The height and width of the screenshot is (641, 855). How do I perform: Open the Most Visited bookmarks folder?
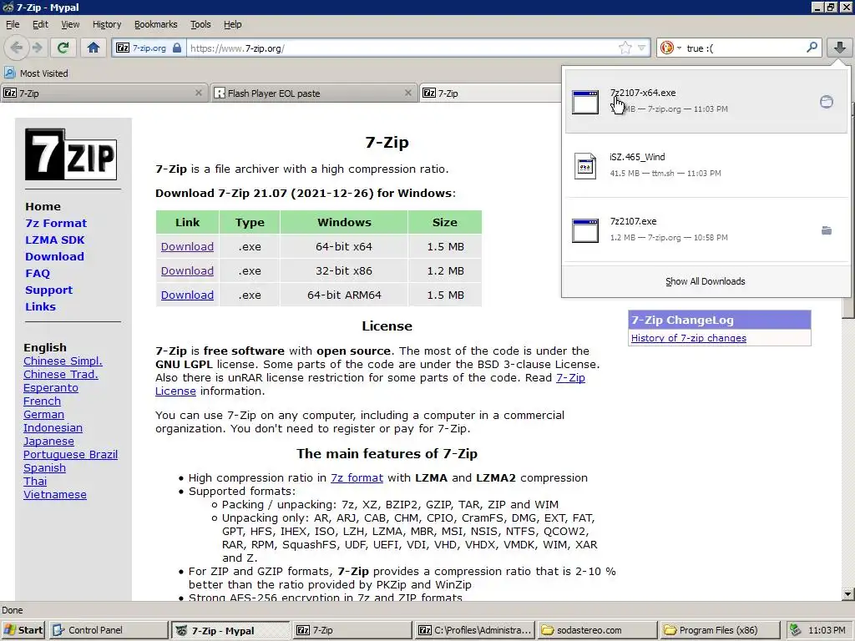pyautogui.click(x=37, y=73)
